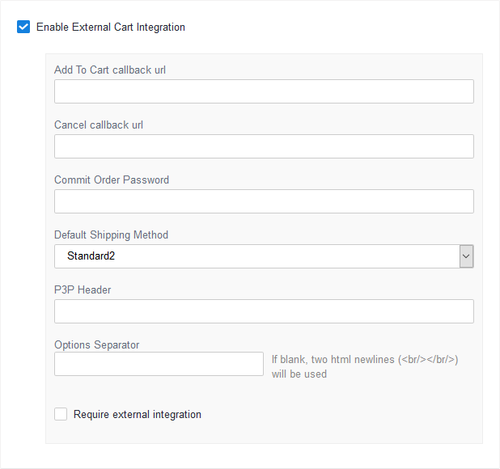
Task: Focus the P3P Header text box
Action: [264, 311]
